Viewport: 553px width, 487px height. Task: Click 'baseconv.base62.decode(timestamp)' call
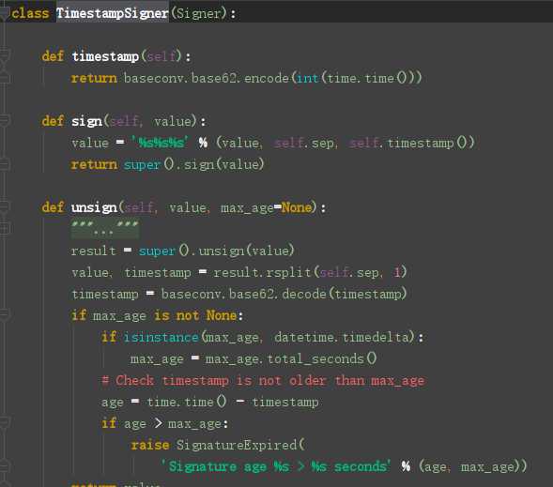click(x=284, y=294)
